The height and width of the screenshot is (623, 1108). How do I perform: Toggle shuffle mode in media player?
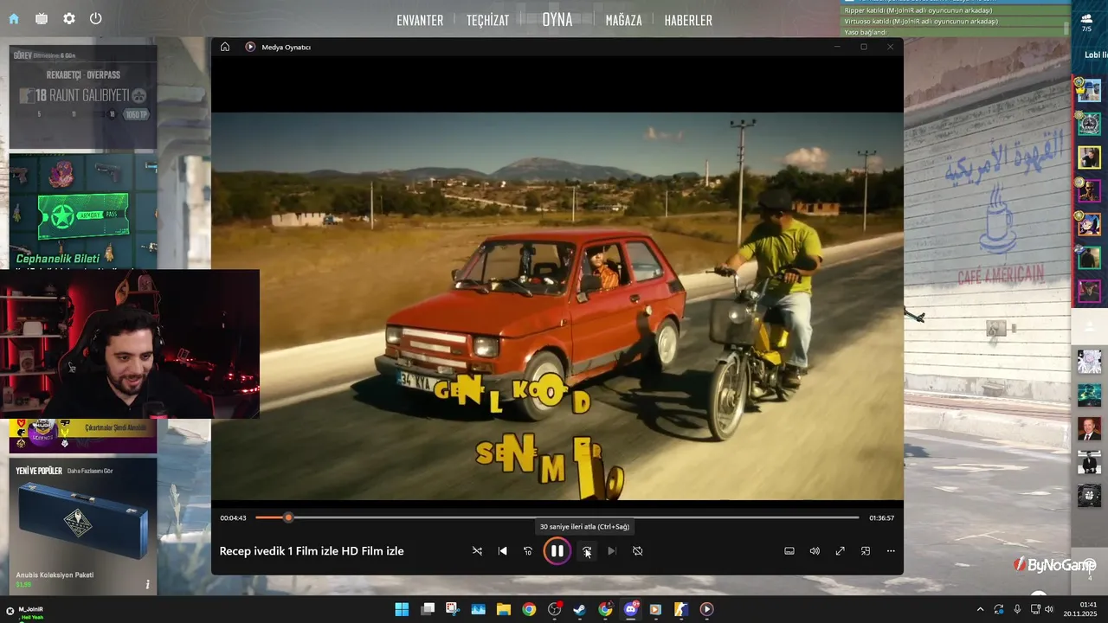click(x=477, y=550)
